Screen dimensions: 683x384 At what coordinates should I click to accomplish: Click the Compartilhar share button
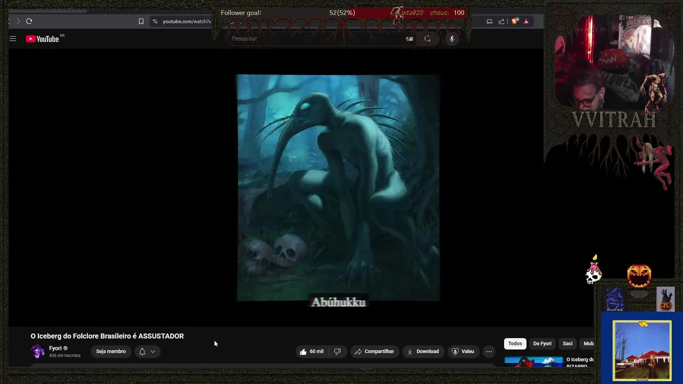tap(374, 351)
